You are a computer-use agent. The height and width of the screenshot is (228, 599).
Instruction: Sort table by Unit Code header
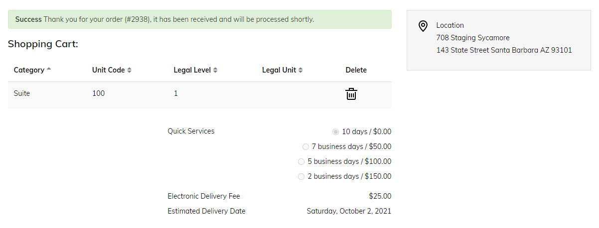pyautogui.click(x=108, y=70)
